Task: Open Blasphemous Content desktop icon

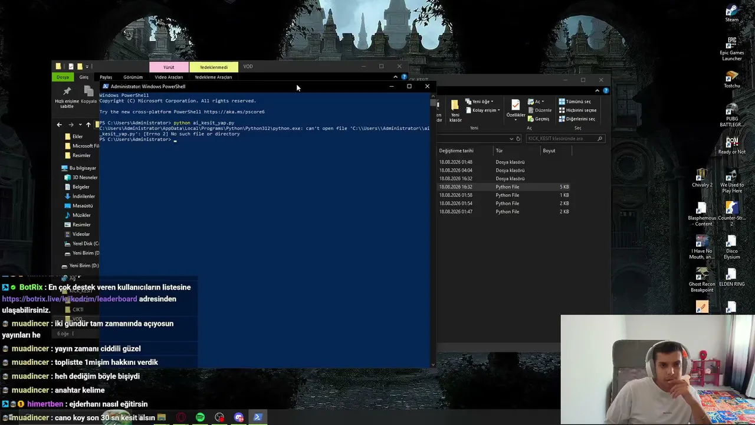Action: tap(702, 214)
